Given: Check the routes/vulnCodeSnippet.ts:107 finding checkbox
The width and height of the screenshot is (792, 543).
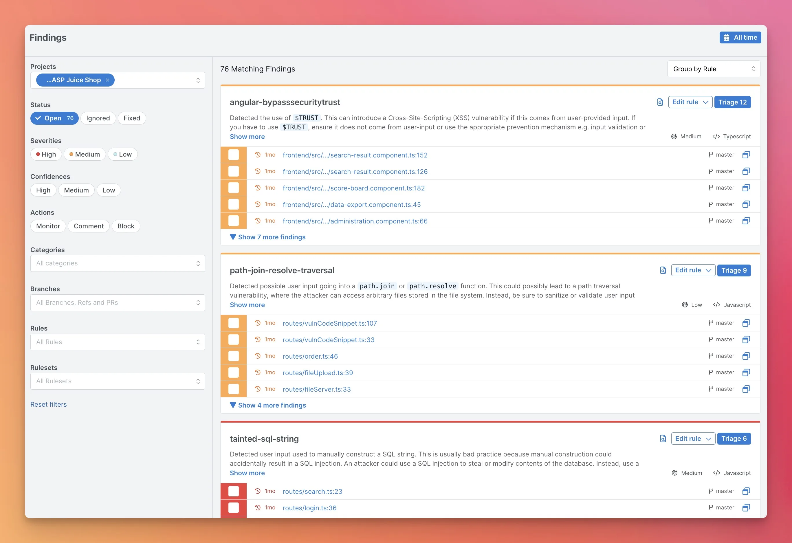Looking at the screenshot, I should pyautogui.click(x=233, y=323).
